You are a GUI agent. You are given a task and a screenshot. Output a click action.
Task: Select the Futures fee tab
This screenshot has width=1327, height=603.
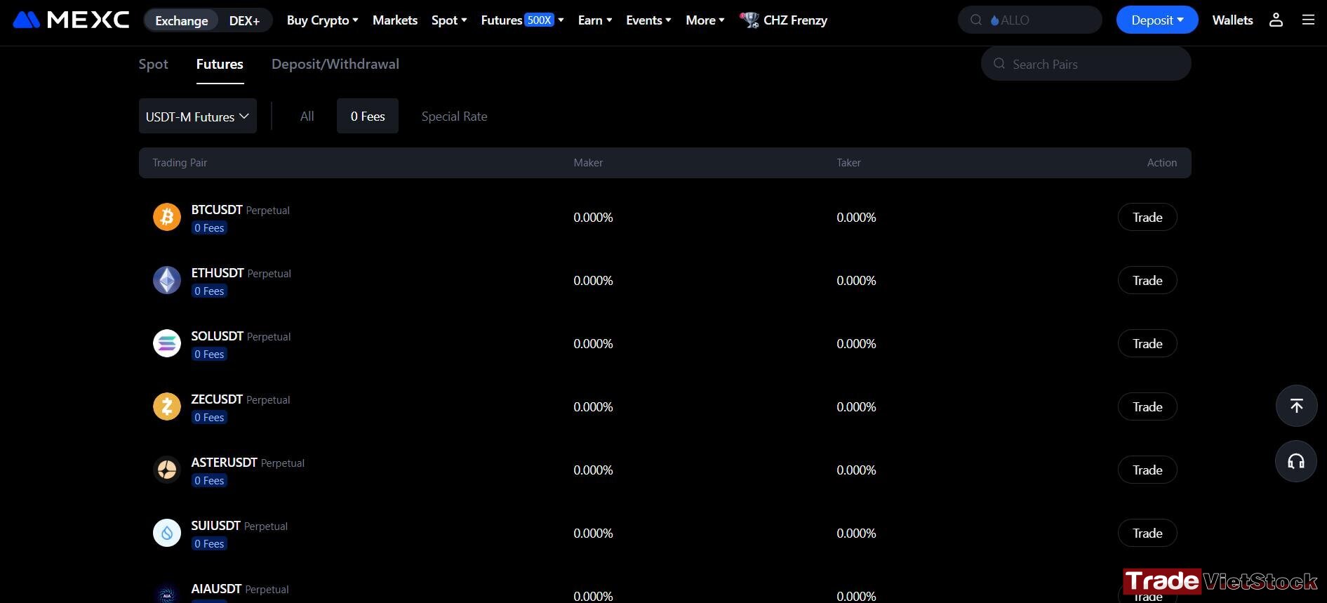[x=220, y=64]
